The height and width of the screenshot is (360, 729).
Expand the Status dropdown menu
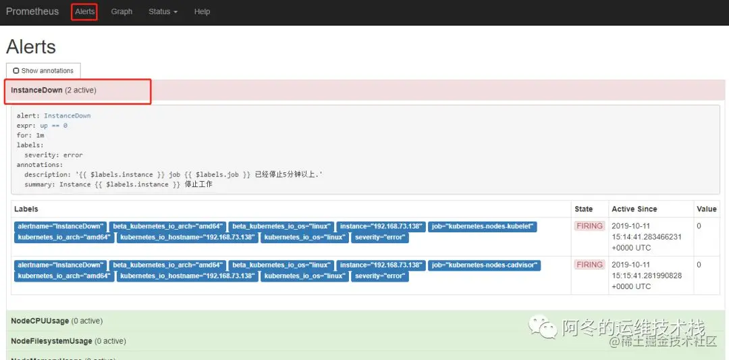(163, 11)
